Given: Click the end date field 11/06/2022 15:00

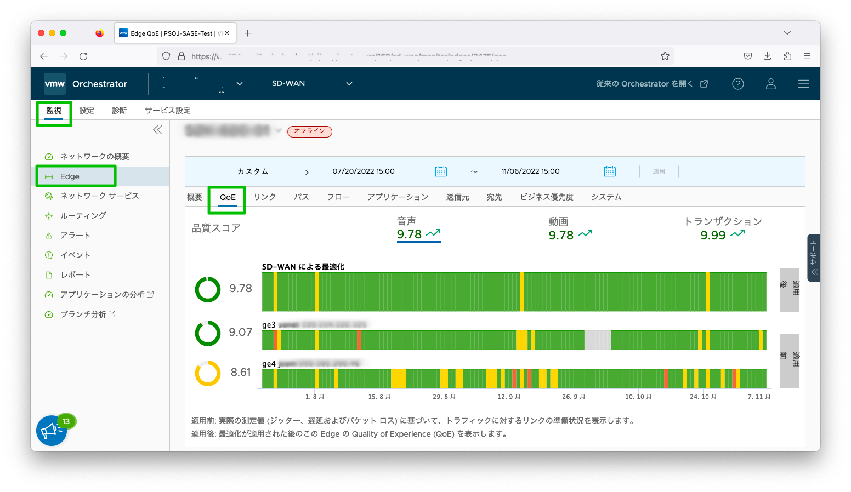Looking at the screenshot, I should (x=548, y=171).
